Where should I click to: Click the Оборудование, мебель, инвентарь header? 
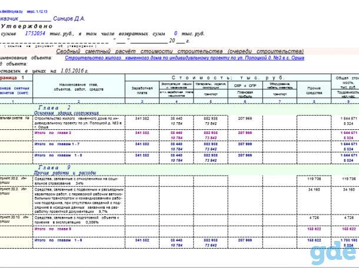[280, 86]
